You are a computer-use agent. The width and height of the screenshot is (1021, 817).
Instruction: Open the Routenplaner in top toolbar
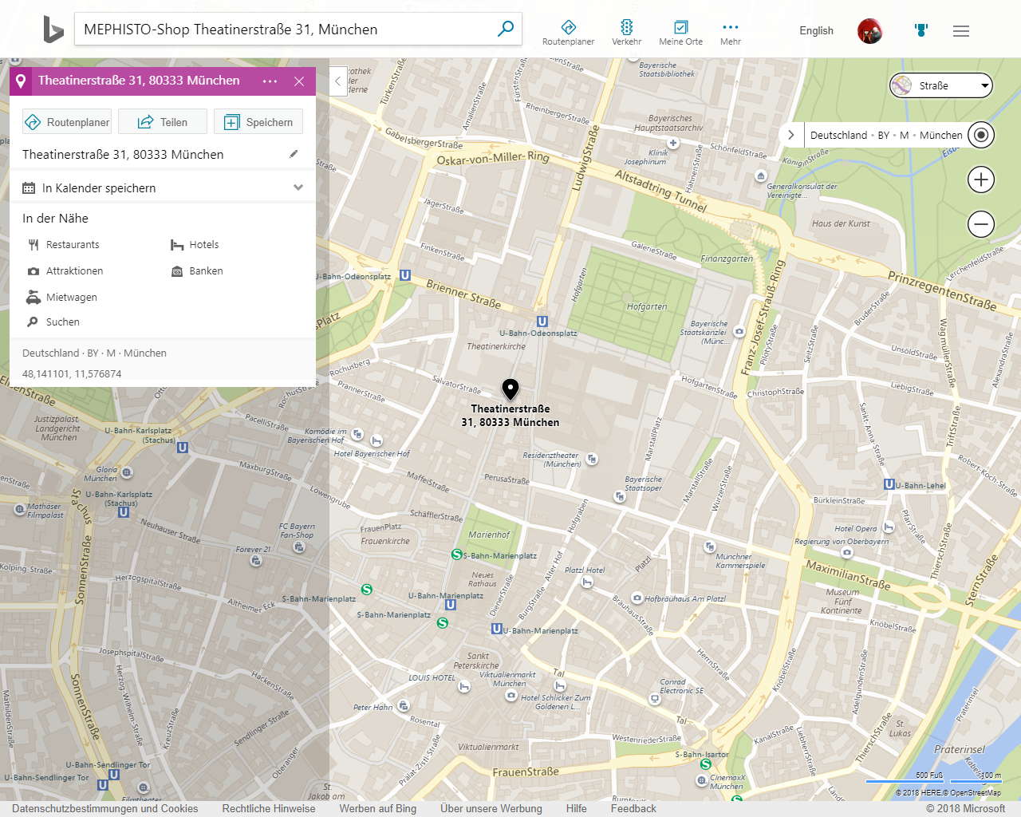(568, 33)
